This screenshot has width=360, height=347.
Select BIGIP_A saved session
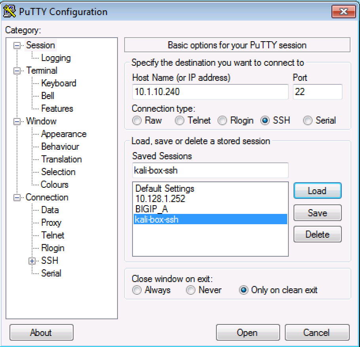[x=210, y=209]
